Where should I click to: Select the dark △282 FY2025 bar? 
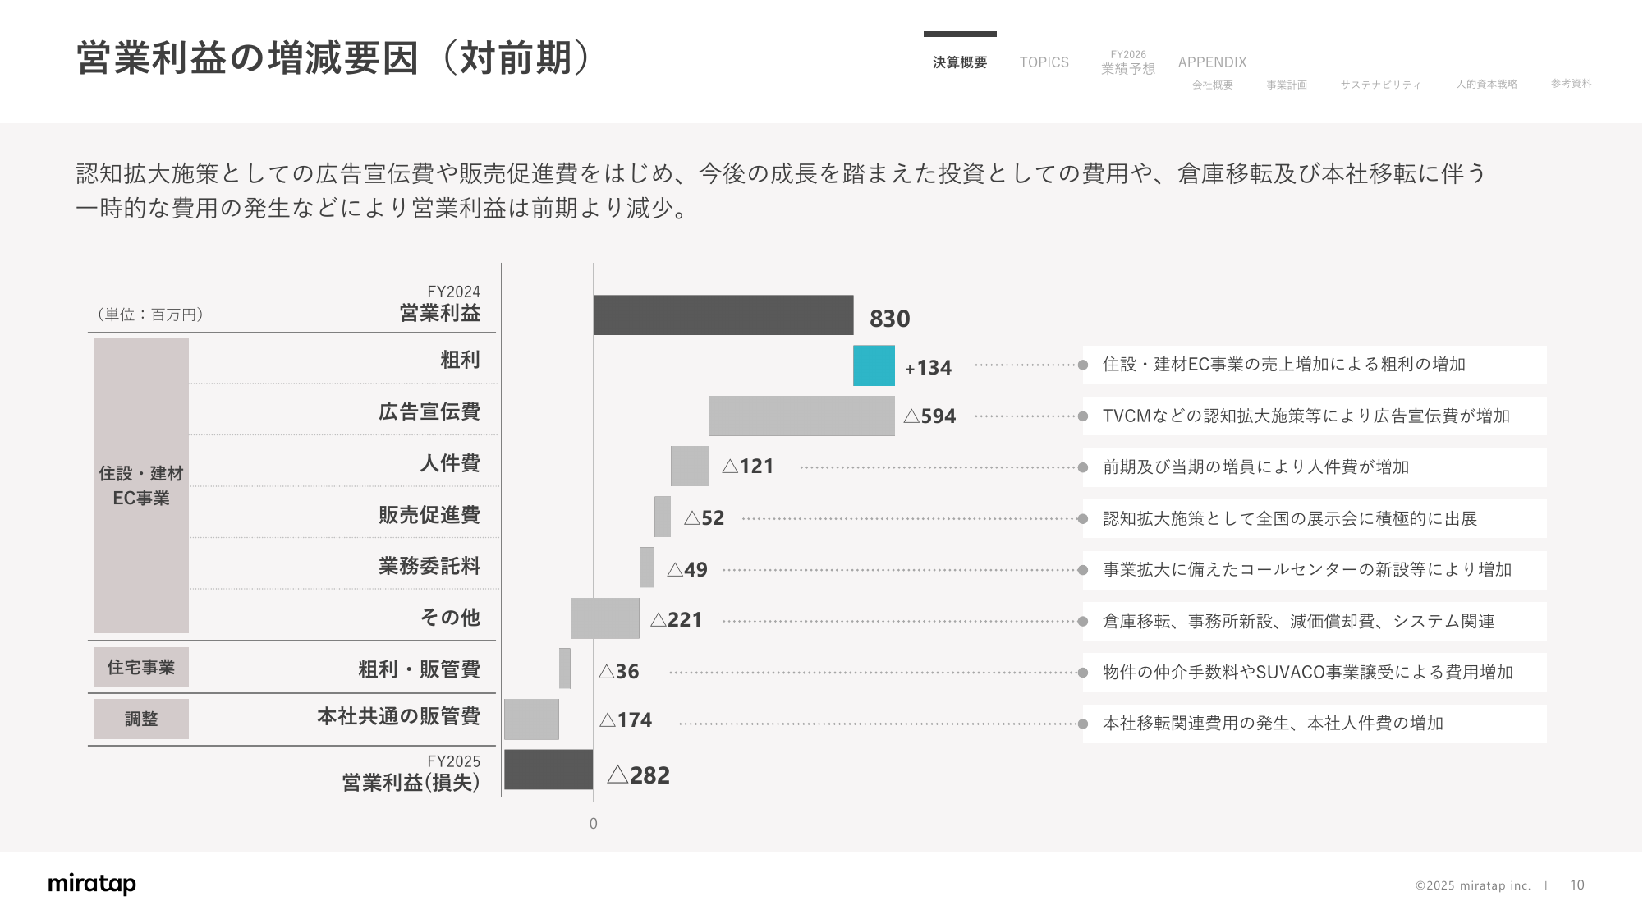(548, 770)
